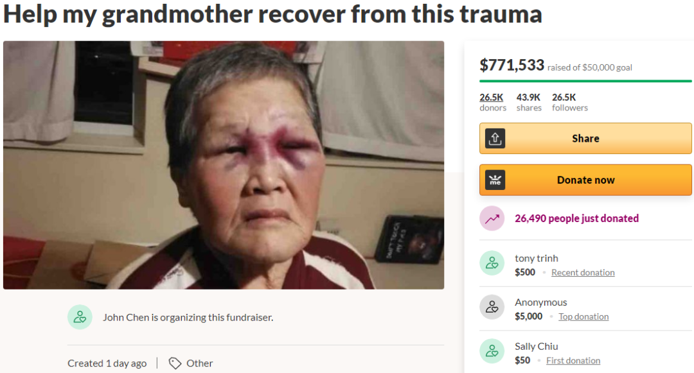Open the First donation link
This screenshot has width=694, height=373.
click(573, 361)
